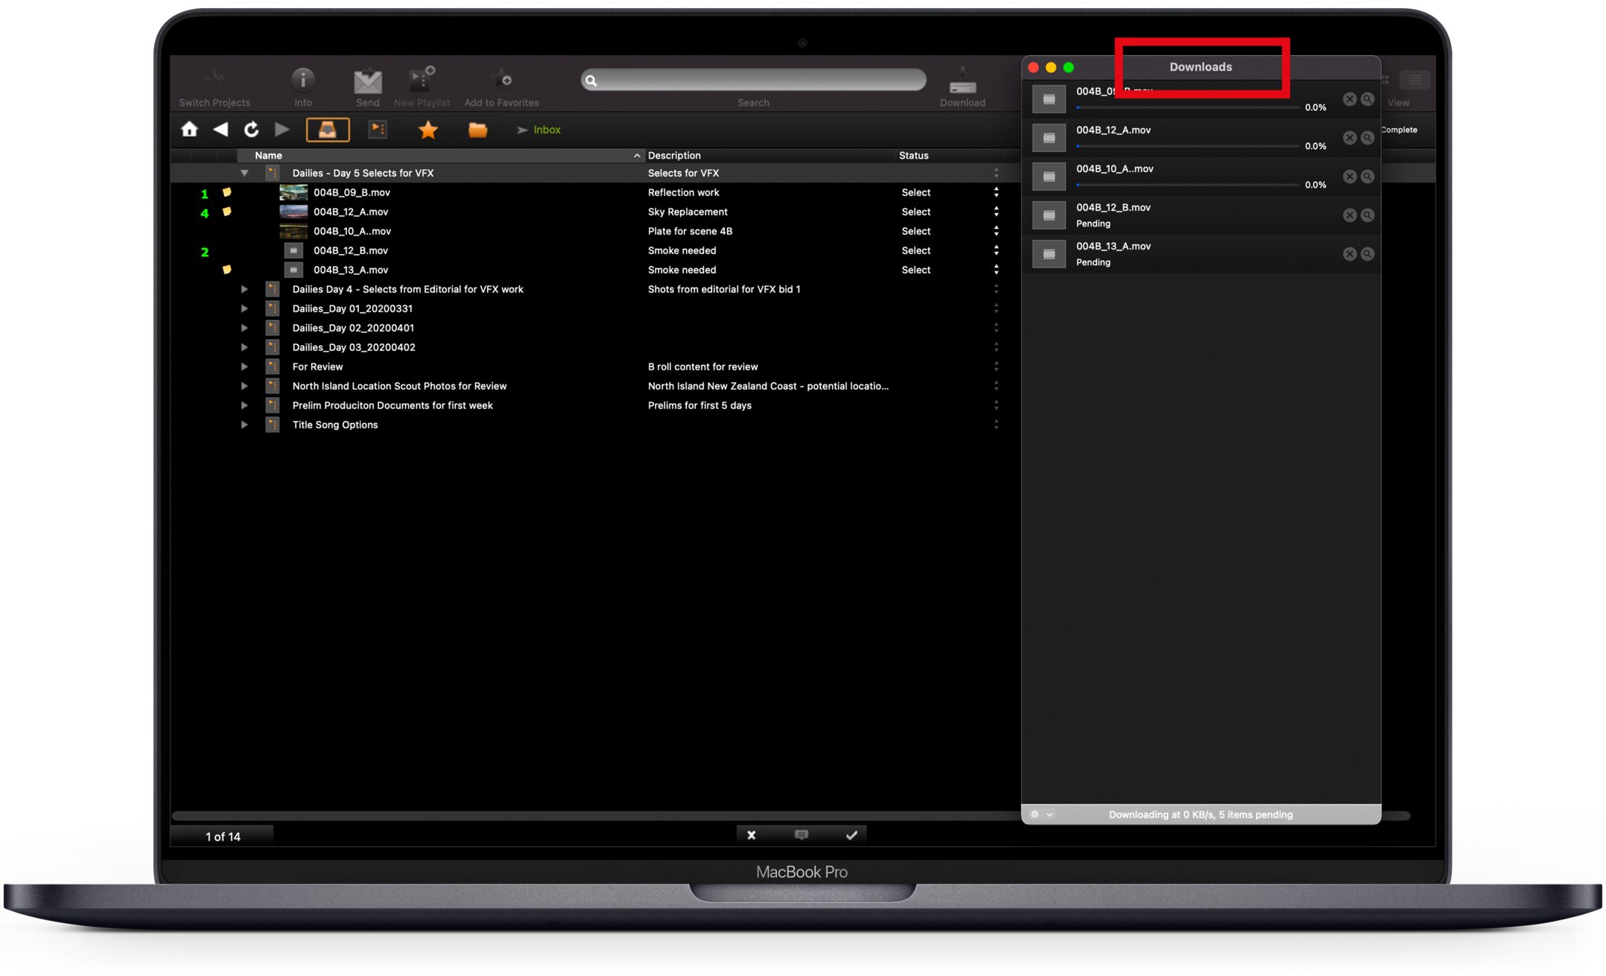Open Downloads gear settings menu

pyautogui.click(x=1040, y=814)
